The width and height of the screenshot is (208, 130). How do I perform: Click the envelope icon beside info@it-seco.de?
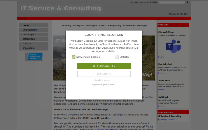pyautogui.click(x=159, y=120)
